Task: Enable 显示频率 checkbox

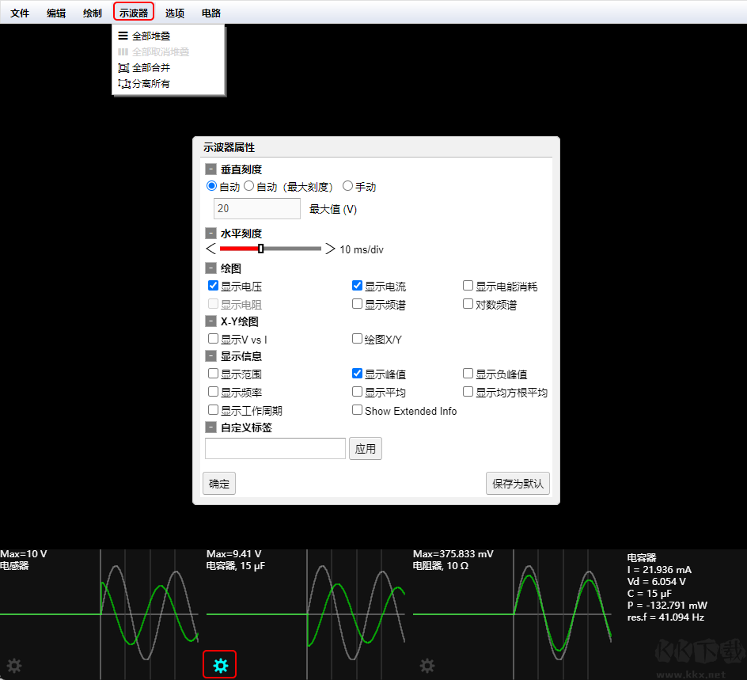Action: (x=213, y=391)
